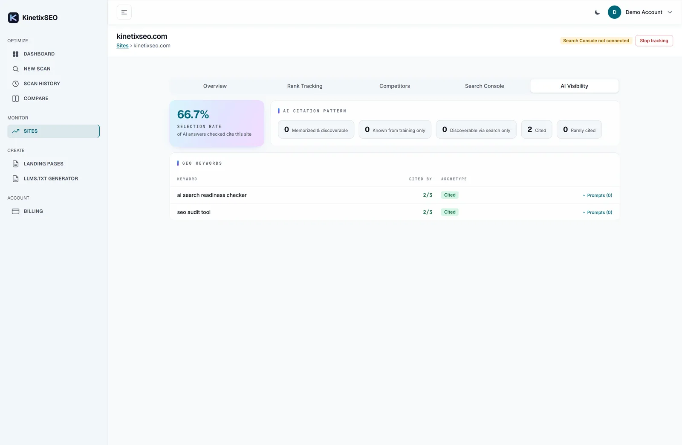Click the AI CITATION PATTERN section title
The height and width of the screenshot is (445, 682).
coord(315,111)
